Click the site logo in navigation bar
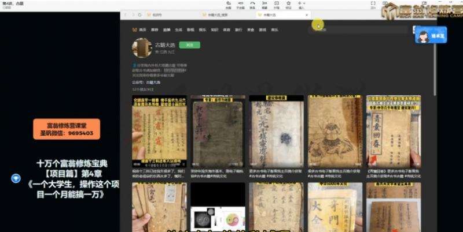463x232 pixels. click(134, 28)
